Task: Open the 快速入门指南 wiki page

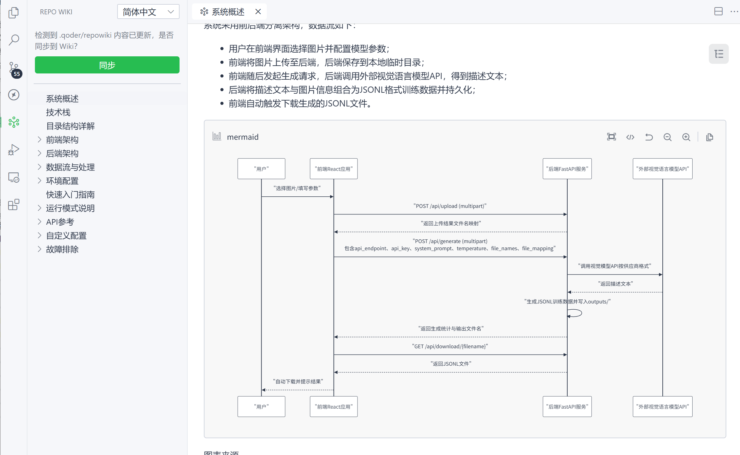Action: tap(70, 195)
